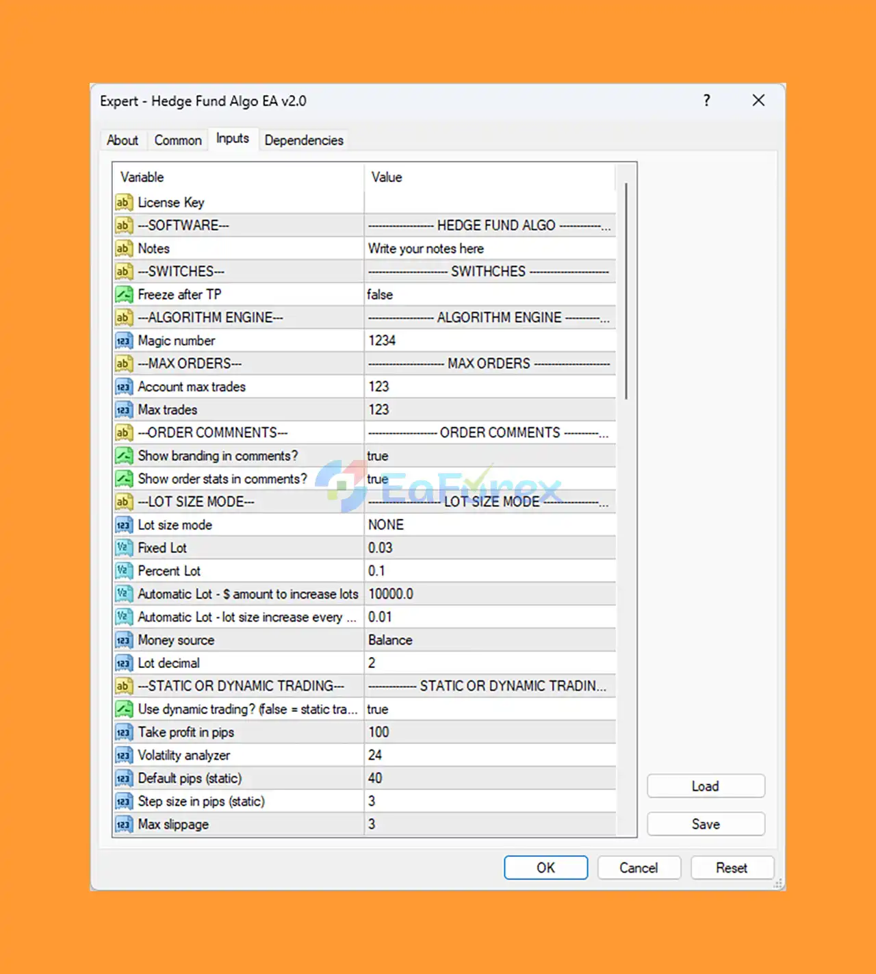Save the current input set

[x=706, y=824]
